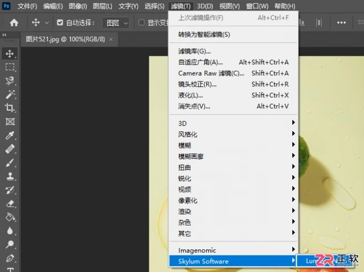Select the Crop tool
Viewport: 364px width, 272px height.
10,108
